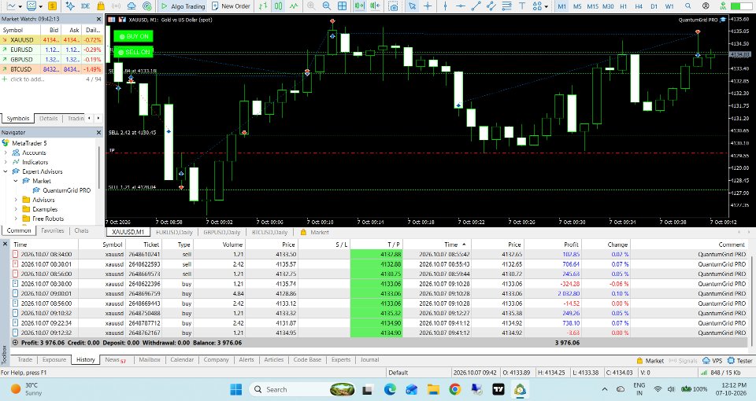Screen dimensions: 756x401
Task: Sort history by Profit column header
Action: (x=571, y=245)
